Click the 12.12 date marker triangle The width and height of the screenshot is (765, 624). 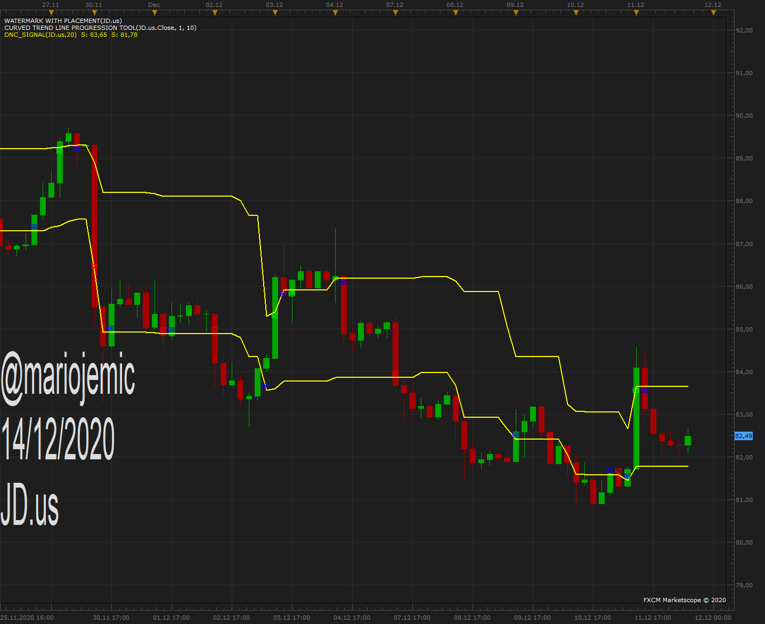click(x=713, y=13)
